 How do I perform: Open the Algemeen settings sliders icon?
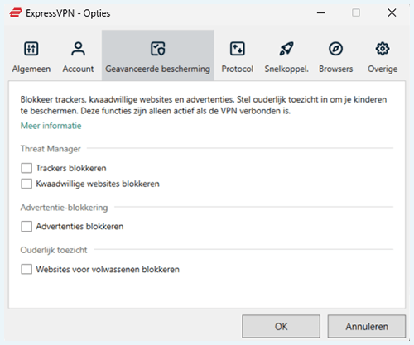(31, 49)
